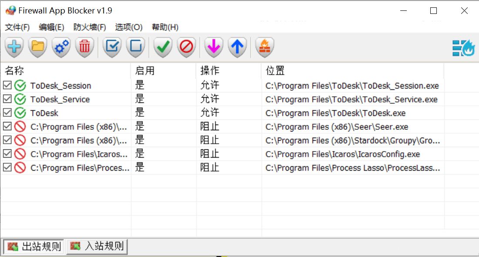Click the red Block toolbar icon
479x257 pixels.
point(186,48)
